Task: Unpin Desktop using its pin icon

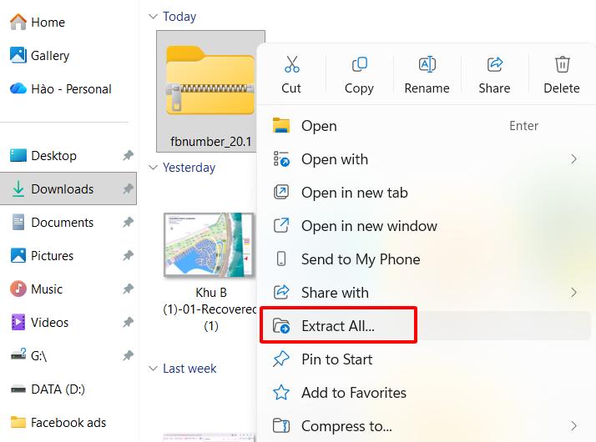Action: [x=128, y=155]
